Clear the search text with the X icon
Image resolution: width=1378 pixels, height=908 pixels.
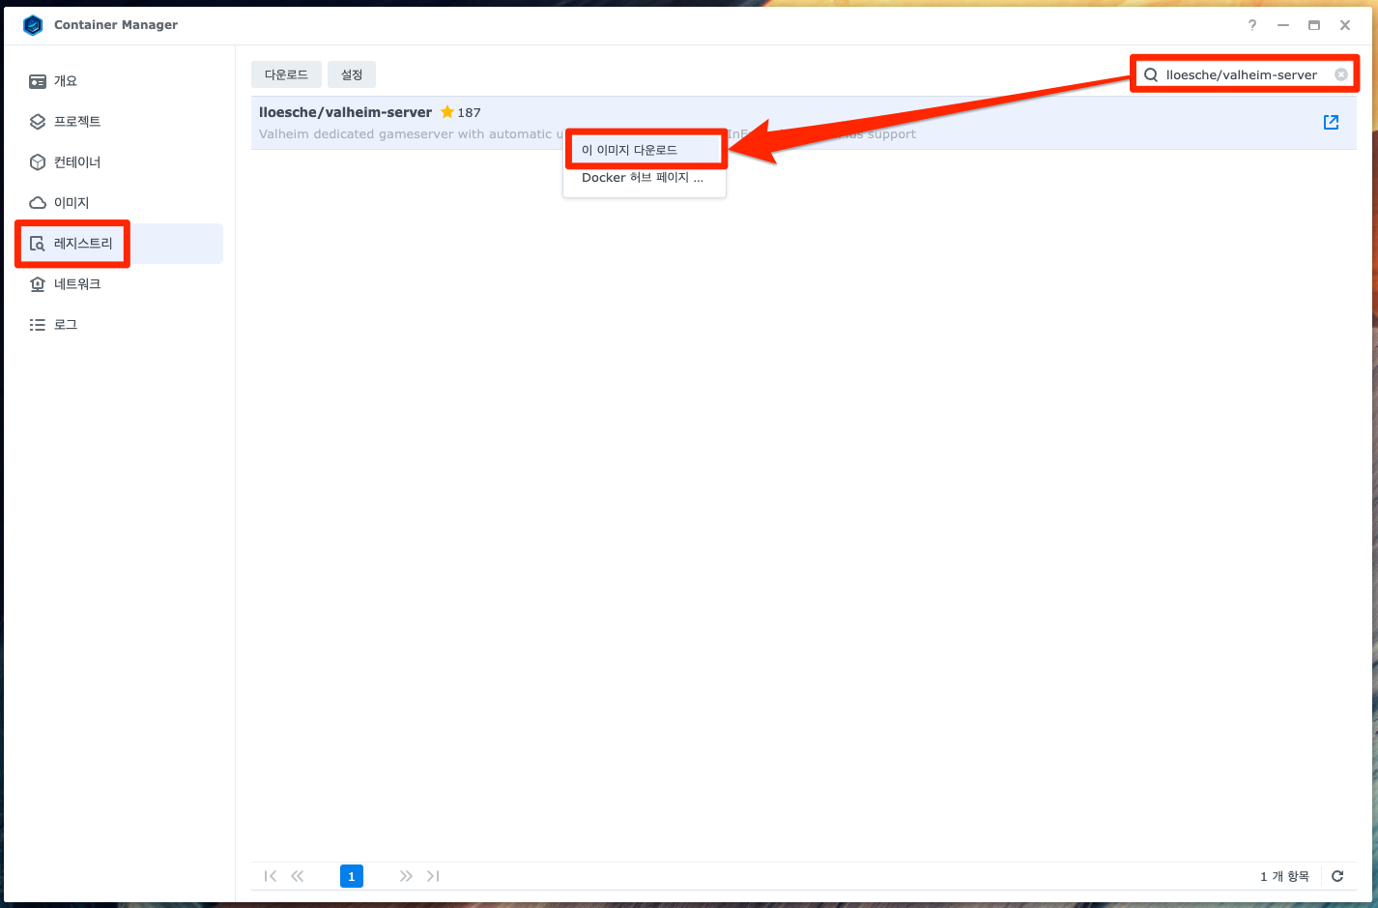pos(1341,74)
